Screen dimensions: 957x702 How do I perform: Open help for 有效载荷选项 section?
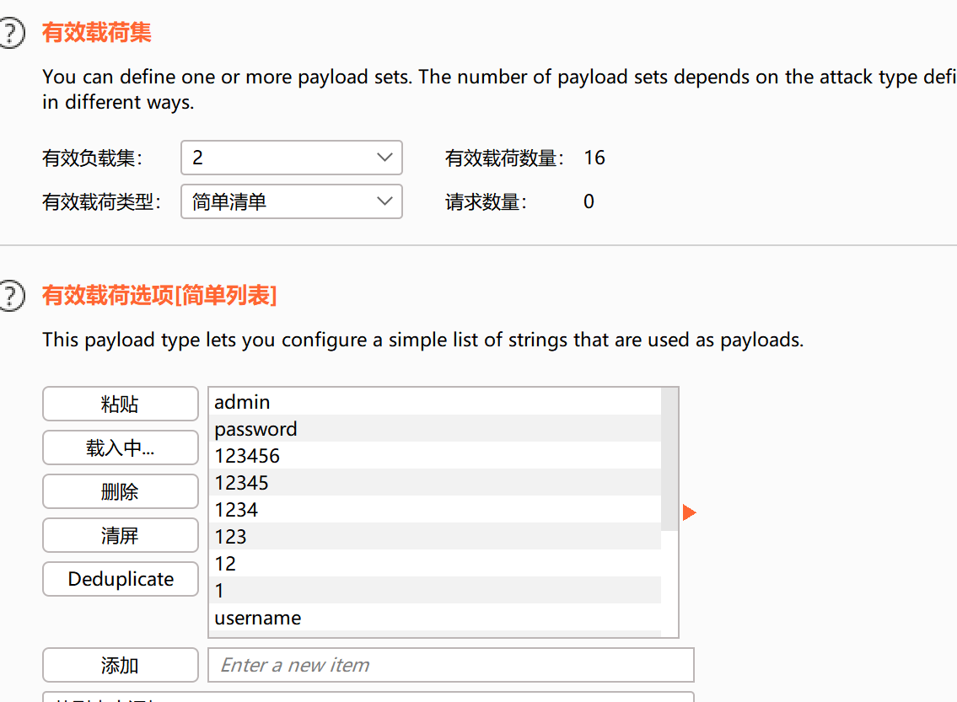point(8,296)
